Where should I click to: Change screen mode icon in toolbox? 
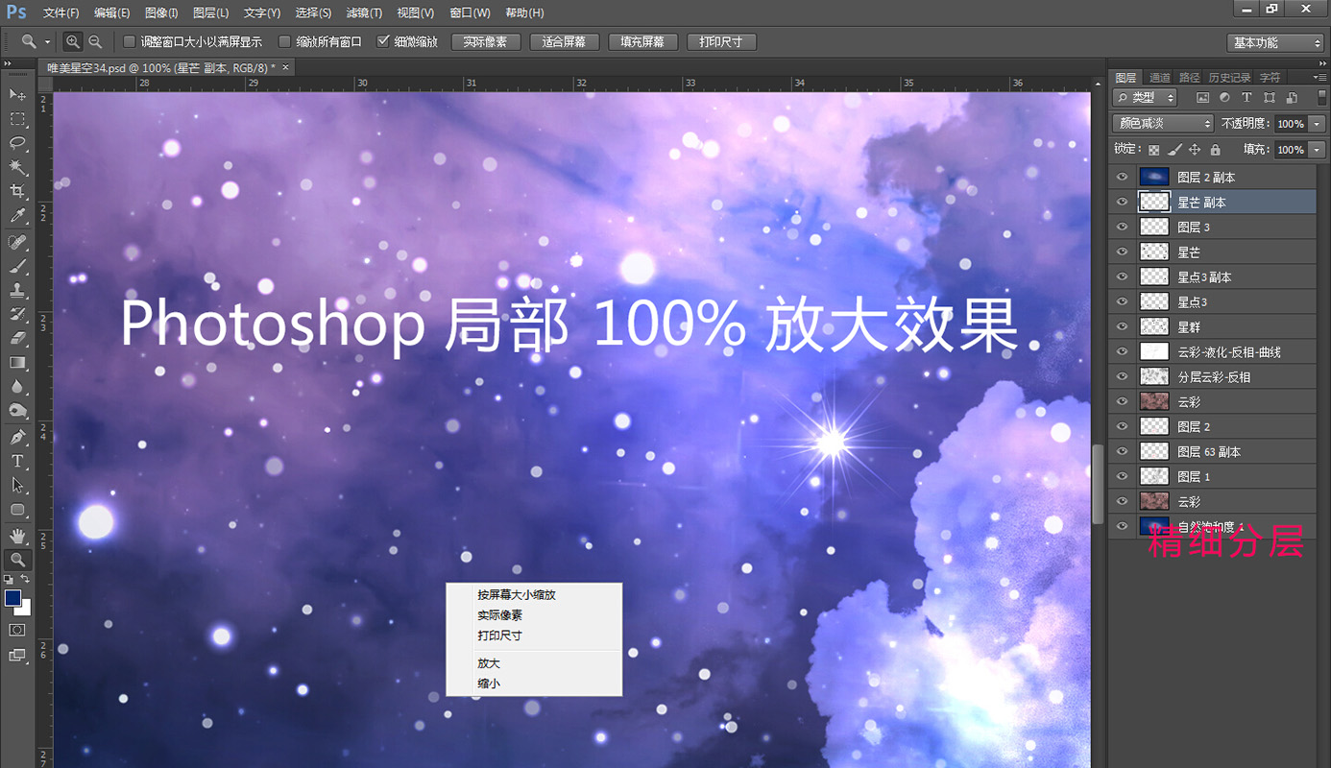(17, 656)
